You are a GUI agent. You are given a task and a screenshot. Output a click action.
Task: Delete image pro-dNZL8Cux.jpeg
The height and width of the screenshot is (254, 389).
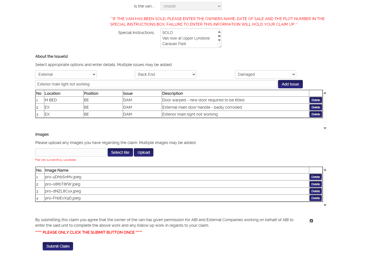[316, 191]
